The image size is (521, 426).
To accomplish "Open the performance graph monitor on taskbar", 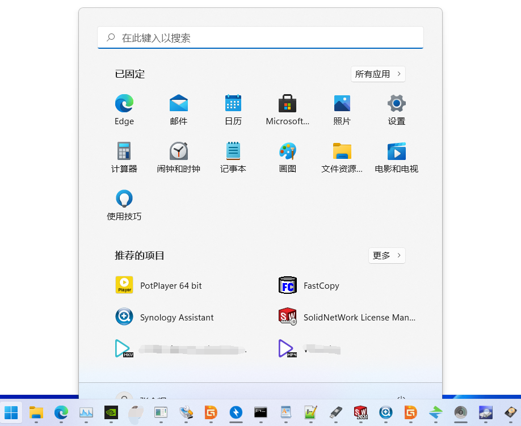I will (x=86, y=413).
